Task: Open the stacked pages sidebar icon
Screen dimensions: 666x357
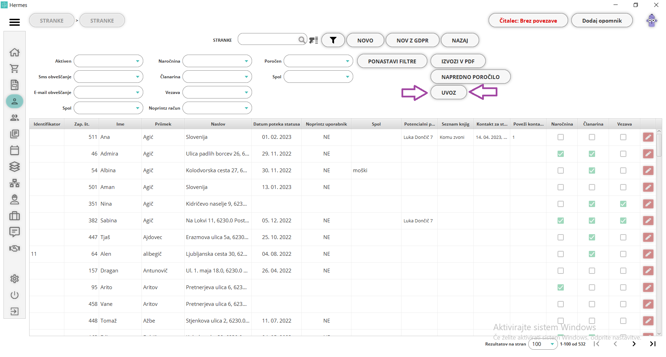Action: click(x=15, y=134)
